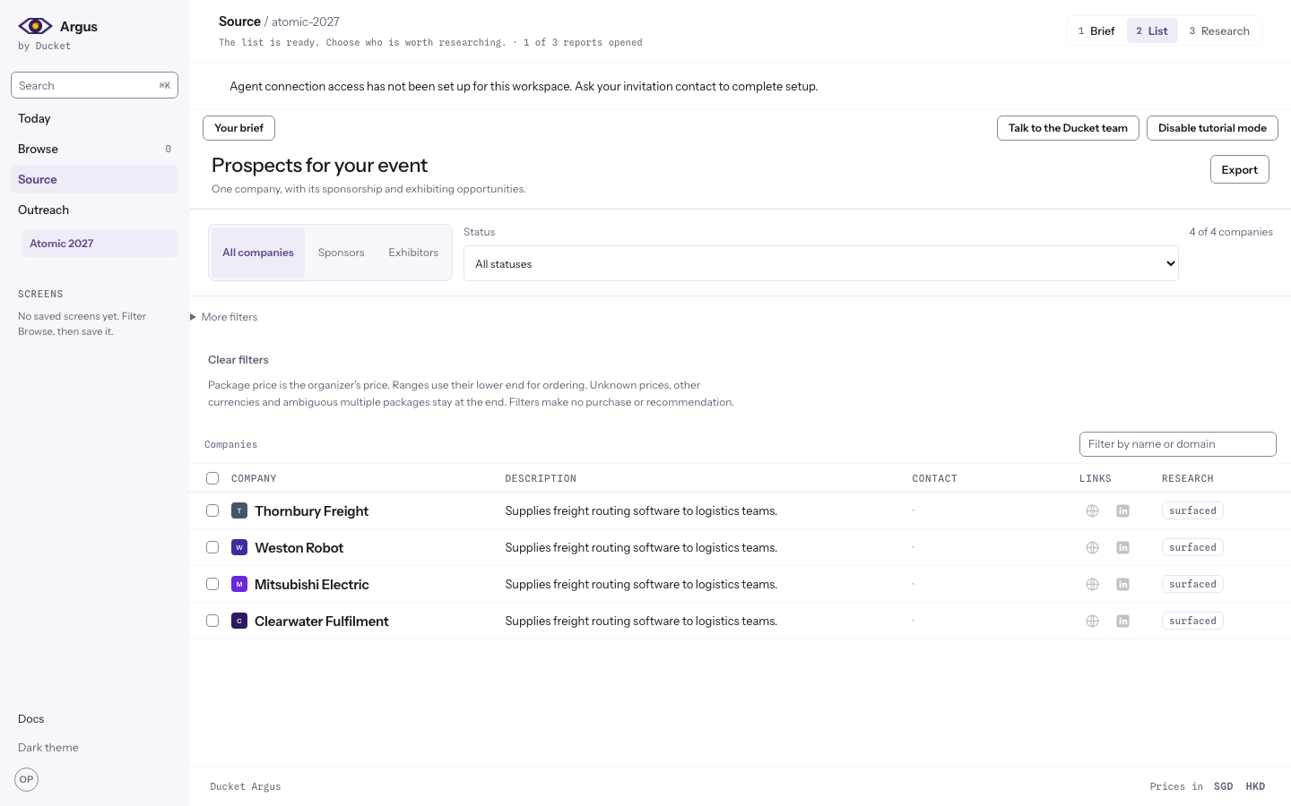Switch to the Sponsors tab
This screenshot has height=806, width=1291.
click(x=342, y=253)
